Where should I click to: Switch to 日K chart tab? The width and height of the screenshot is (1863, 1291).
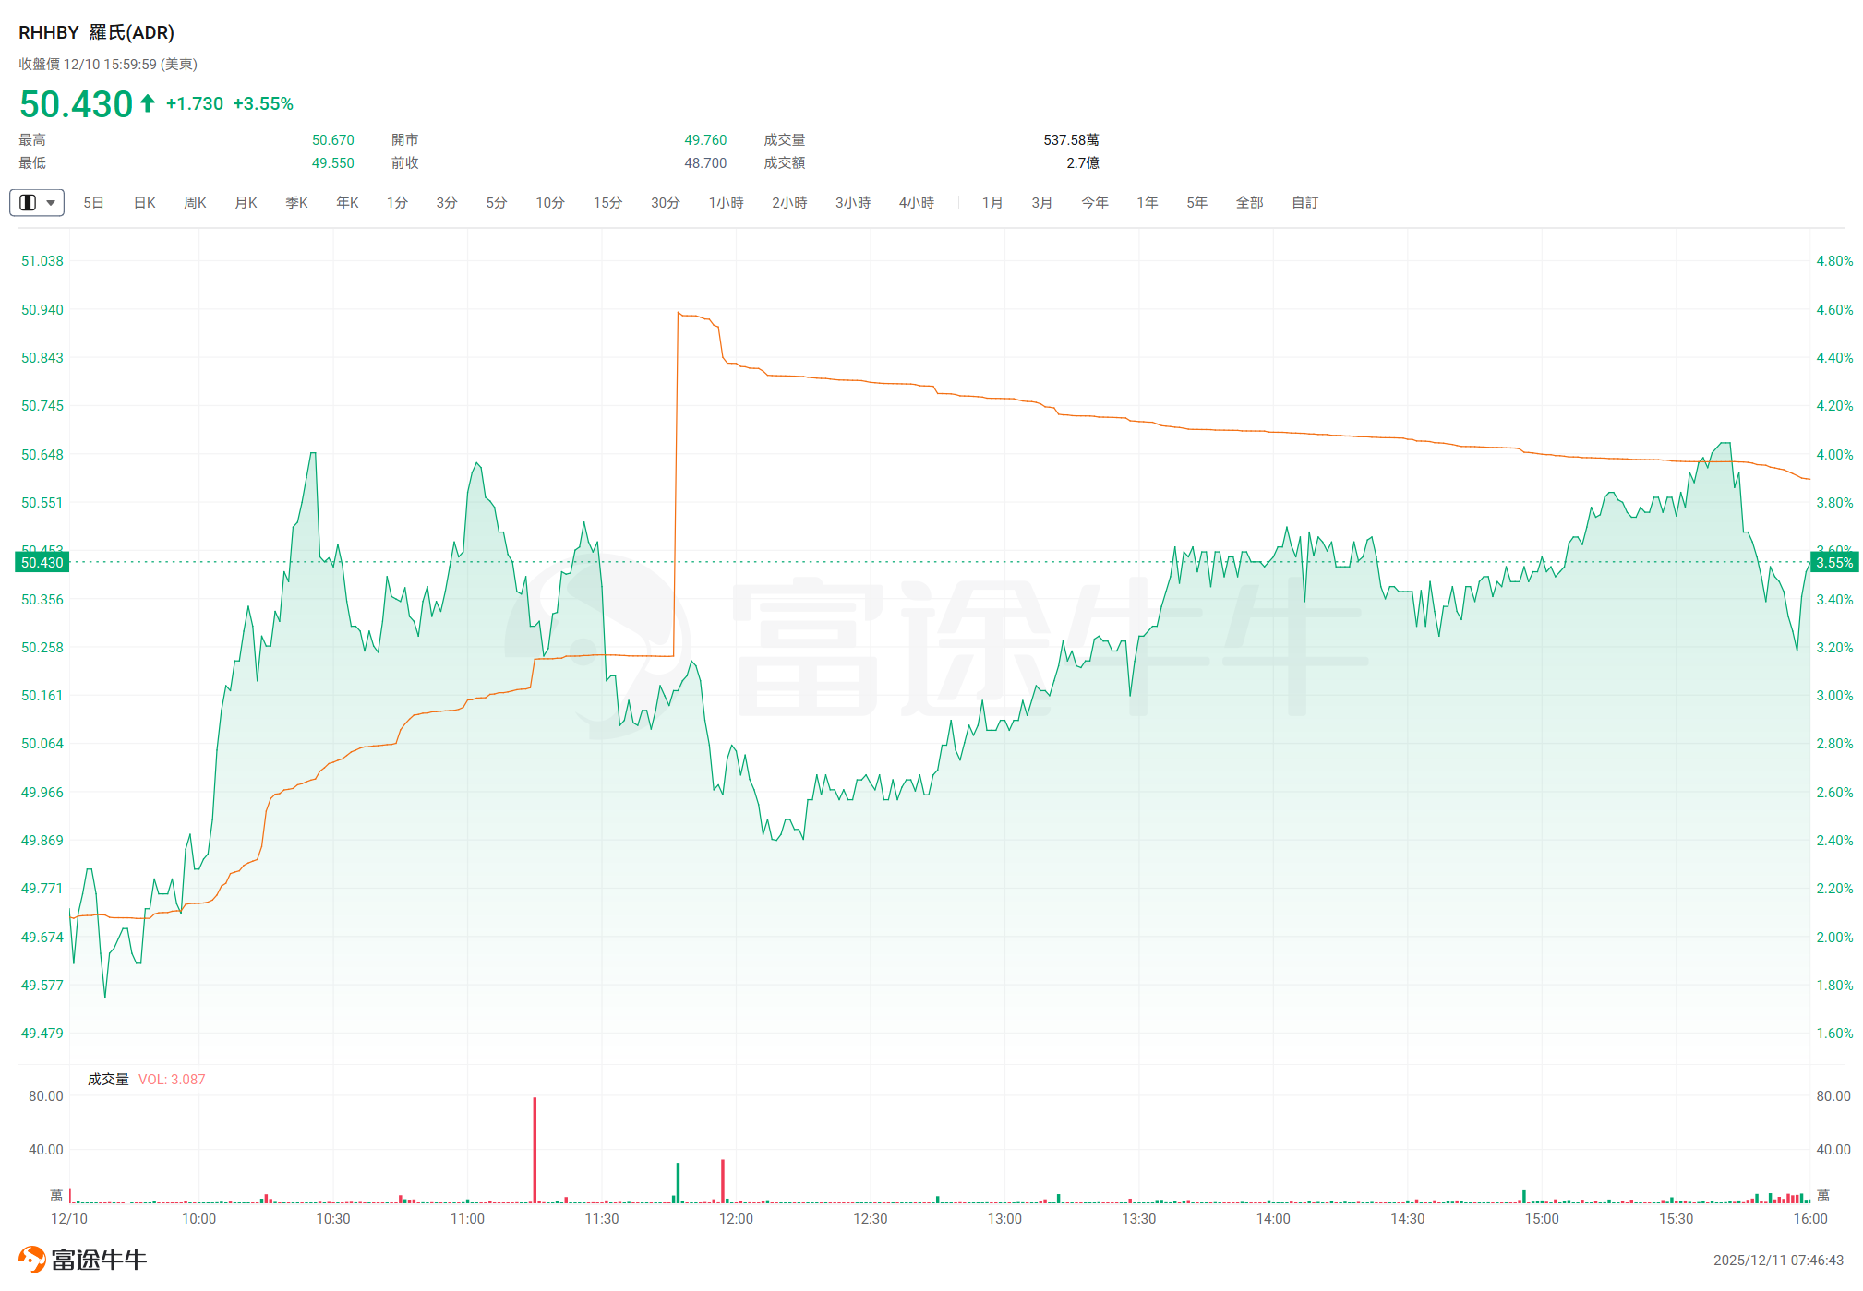click(x=144, y=202)
